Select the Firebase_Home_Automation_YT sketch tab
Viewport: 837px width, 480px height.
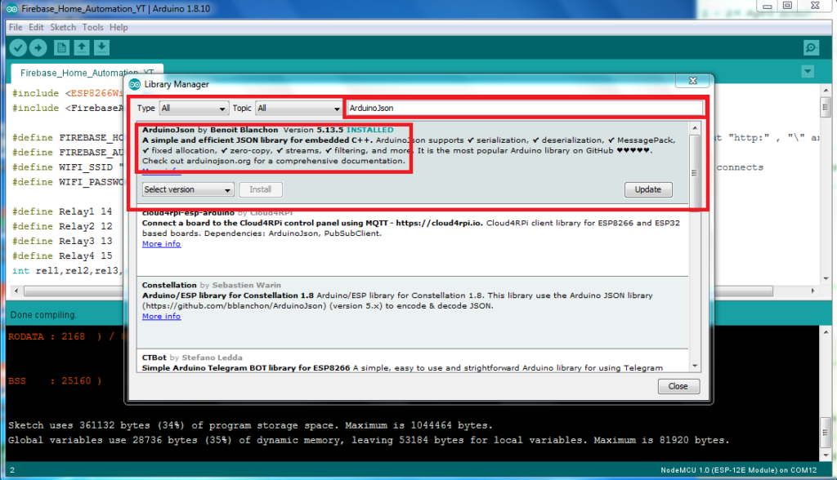click(87, 73)
